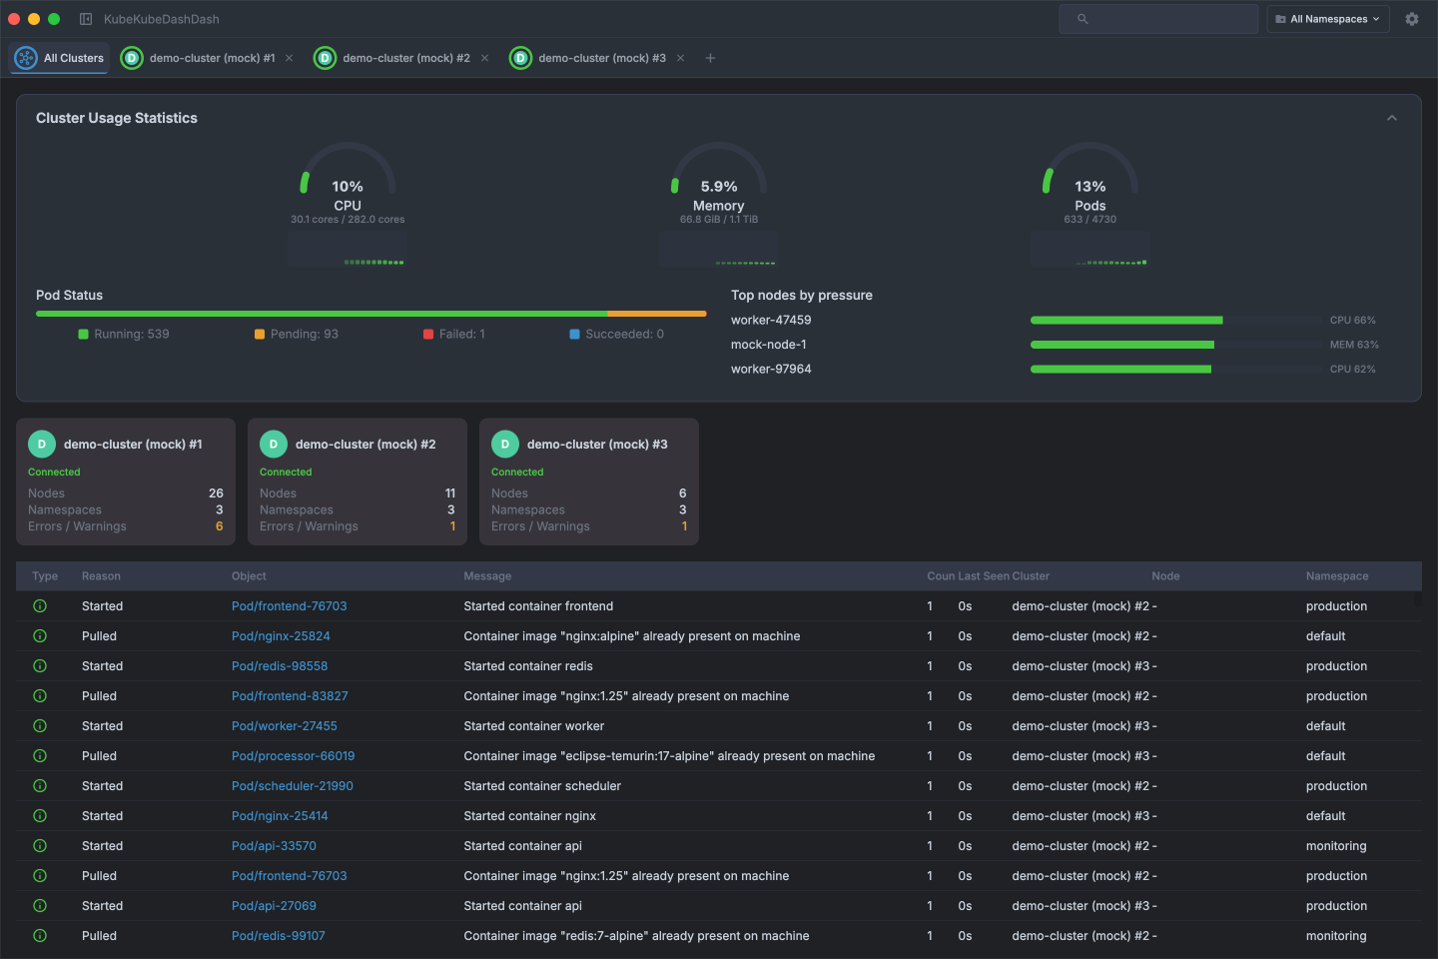Screen dimensions: 1438x959
Task: Open the demo-cluster (mock) #1 card title
Action: click(x=133, y=445)
